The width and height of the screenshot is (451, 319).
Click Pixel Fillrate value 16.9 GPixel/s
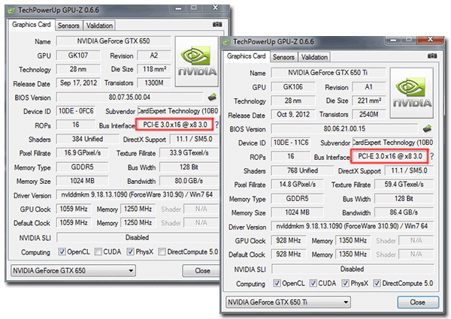pyautogui.click(x=82, y=153)
